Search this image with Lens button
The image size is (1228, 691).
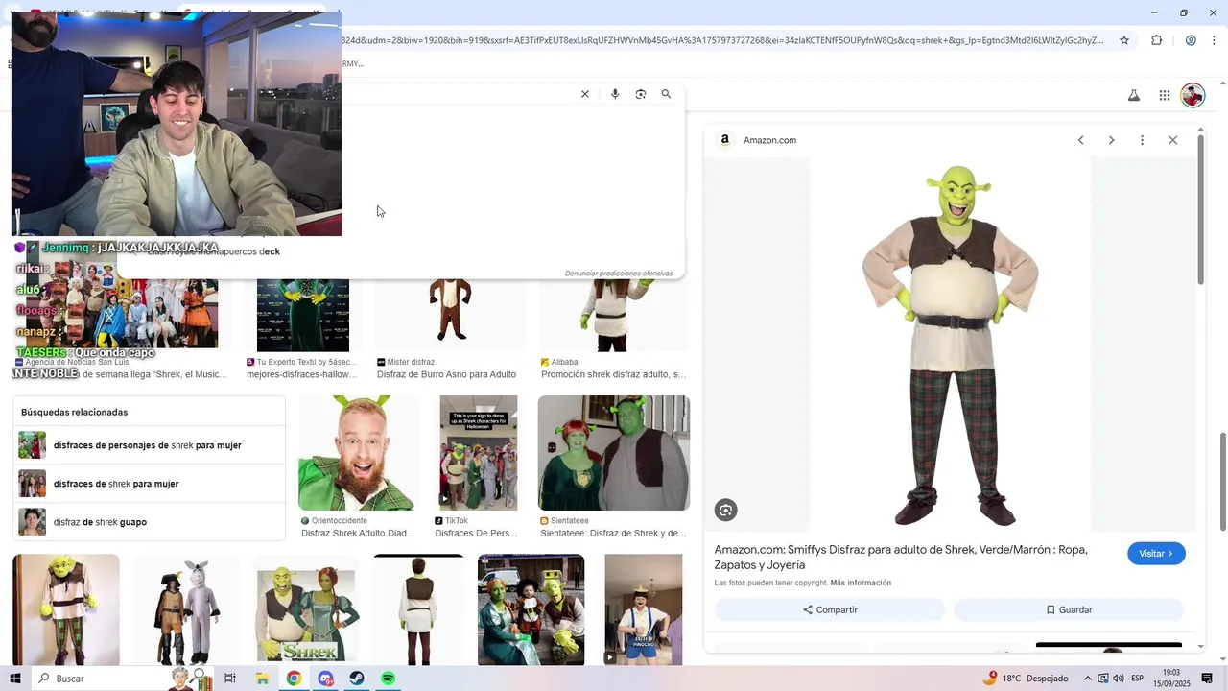pos(726,511)
